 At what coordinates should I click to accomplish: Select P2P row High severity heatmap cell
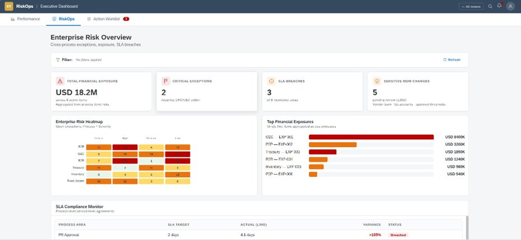(x=125, y=147)
